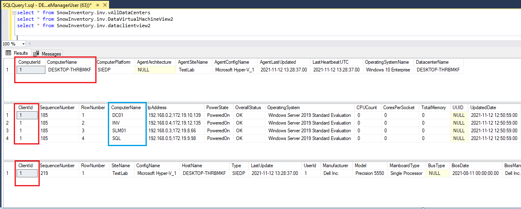Screen dimensions: 521x209
Task: Click the LastHeartbeatUTC column header
Action: pos(337,62)
